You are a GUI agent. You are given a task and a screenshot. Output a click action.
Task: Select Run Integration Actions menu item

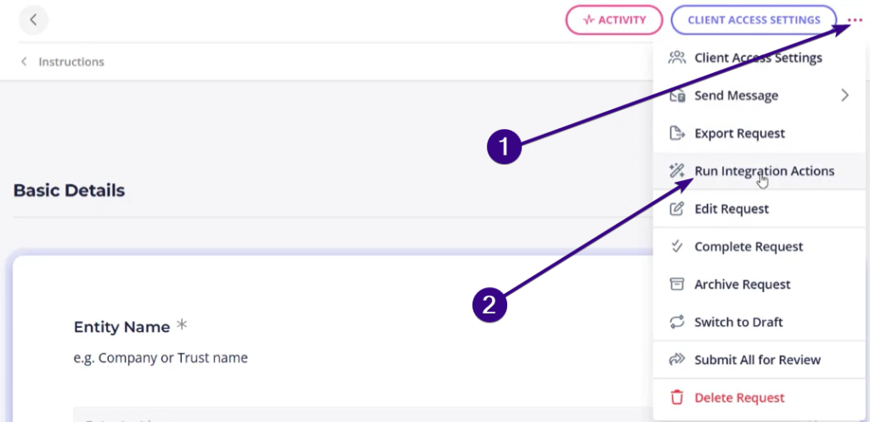[x=764, y=171]
